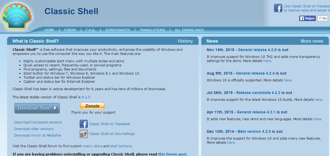
Task: Click the What is Classic Shell? heading
Action: tap(35, 41)
